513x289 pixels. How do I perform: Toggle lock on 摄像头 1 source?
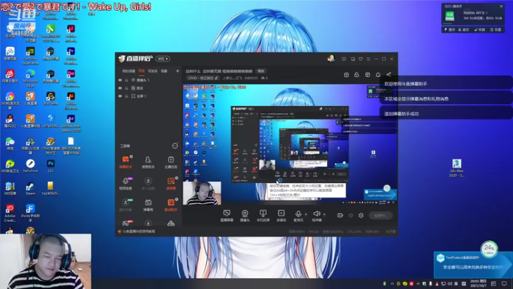tap(126, 80)
